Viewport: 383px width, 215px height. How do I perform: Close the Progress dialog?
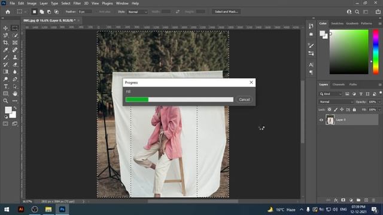(x=251, y=82)
